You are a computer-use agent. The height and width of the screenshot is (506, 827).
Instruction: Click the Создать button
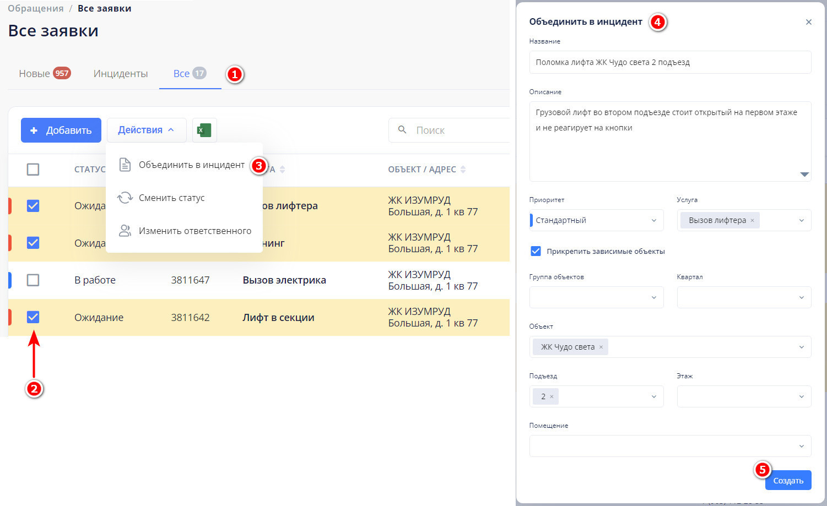788,481
